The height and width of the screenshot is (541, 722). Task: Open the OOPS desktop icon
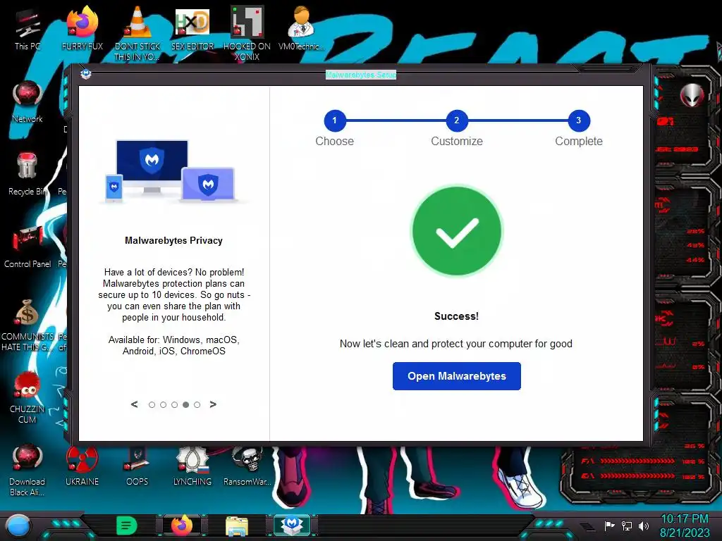point(137,466)
